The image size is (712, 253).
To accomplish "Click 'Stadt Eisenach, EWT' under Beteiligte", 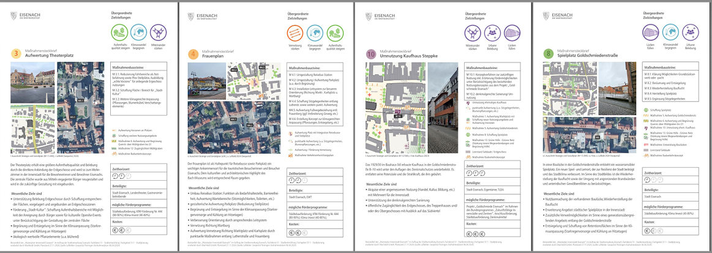I will (x=300, y=197).
